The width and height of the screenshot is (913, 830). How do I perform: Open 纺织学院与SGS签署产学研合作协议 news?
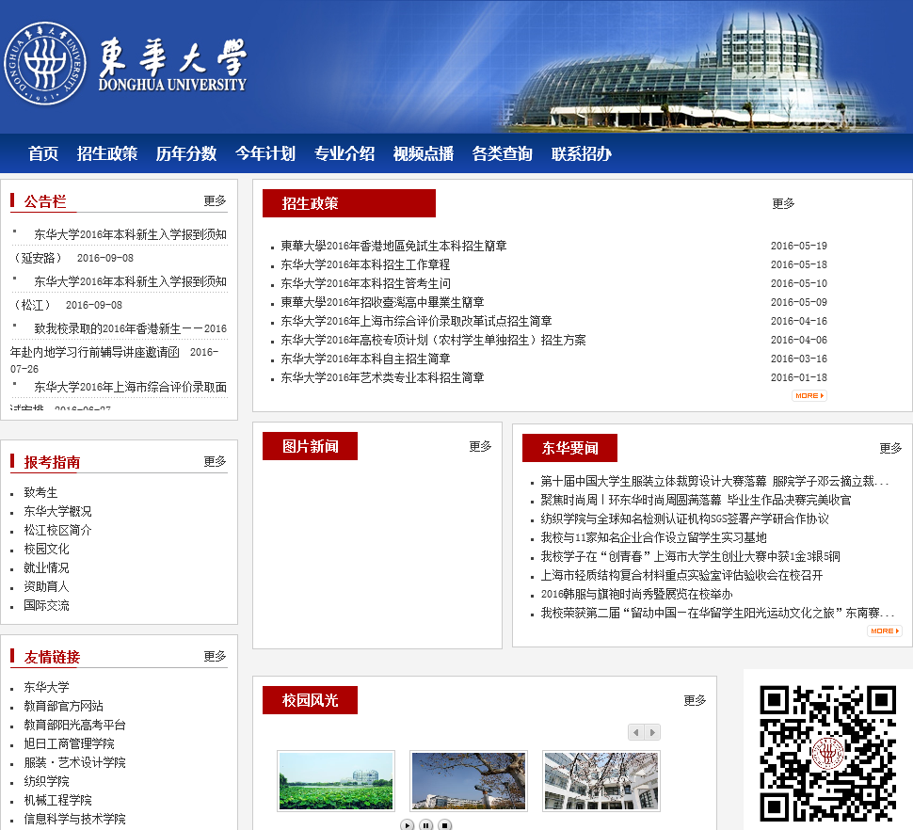685,519
